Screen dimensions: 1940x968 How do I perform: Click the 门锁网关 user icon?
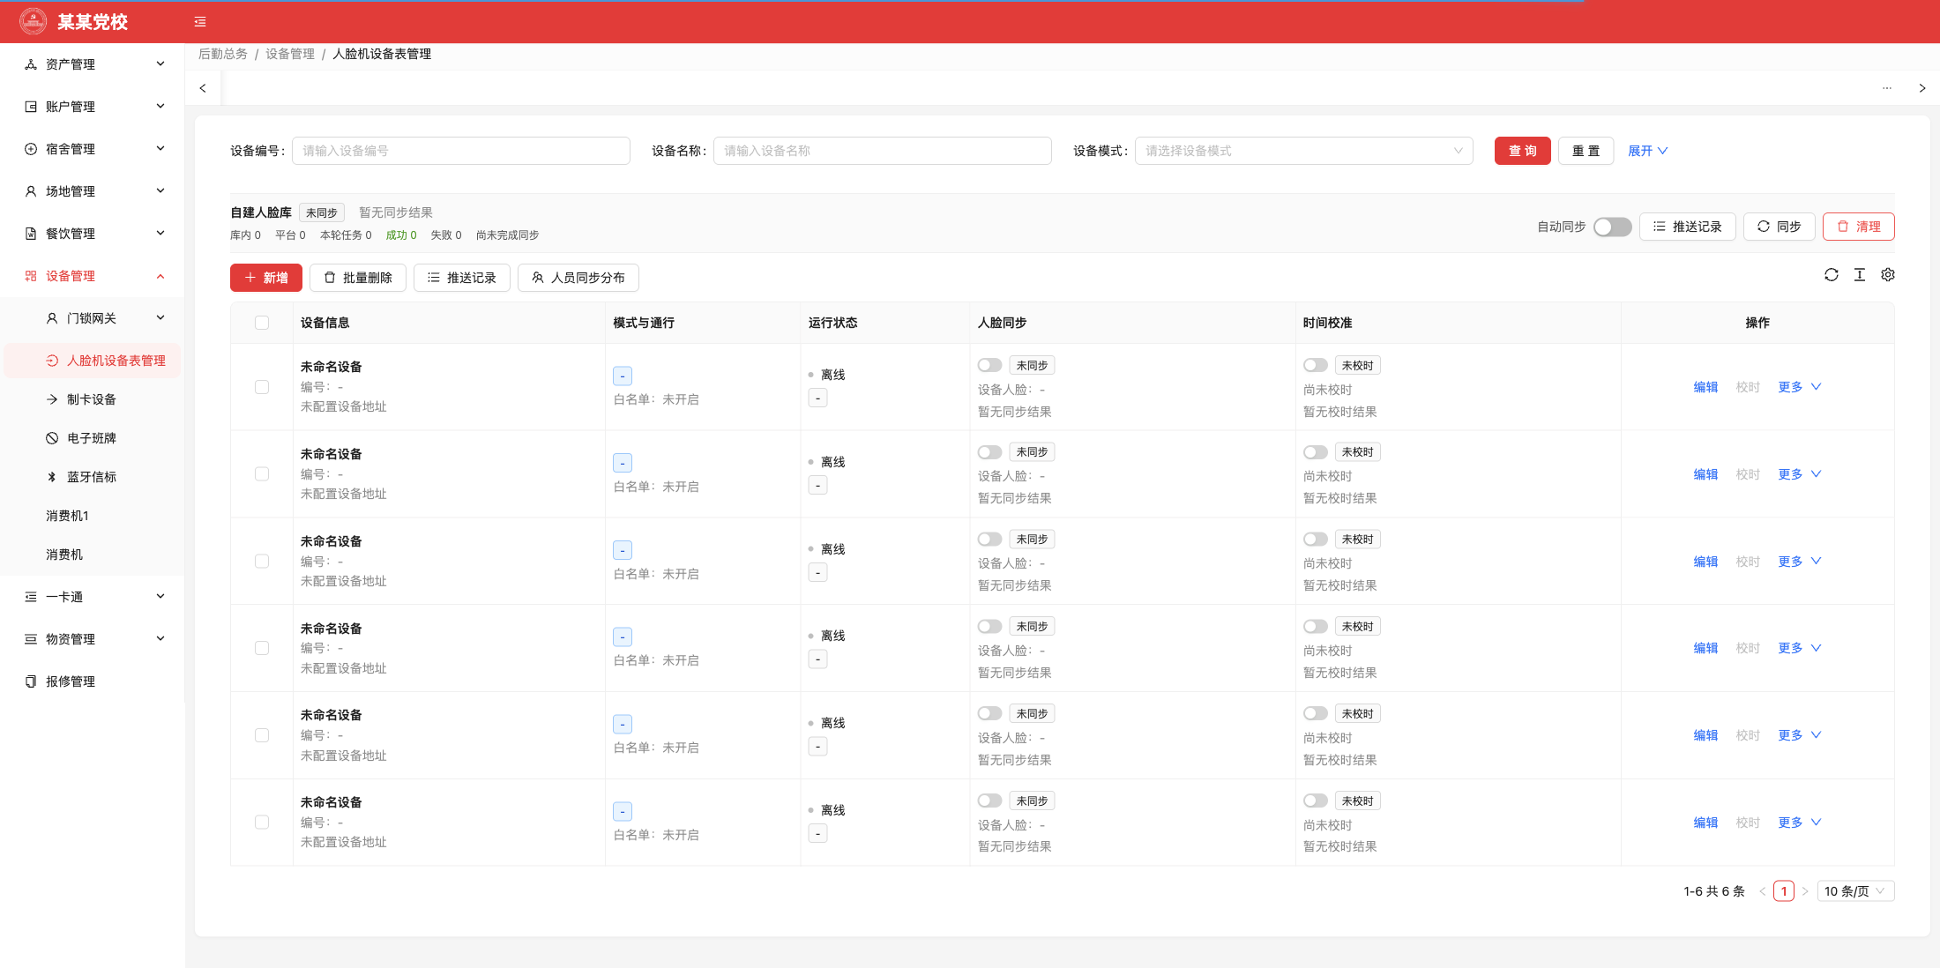52,318
